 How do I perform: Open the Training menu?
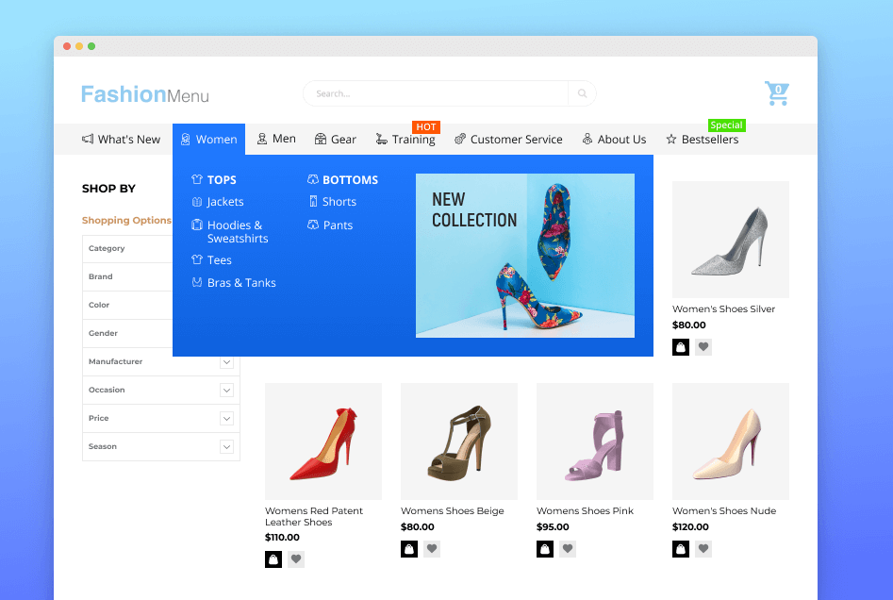[x=405, y=139]
